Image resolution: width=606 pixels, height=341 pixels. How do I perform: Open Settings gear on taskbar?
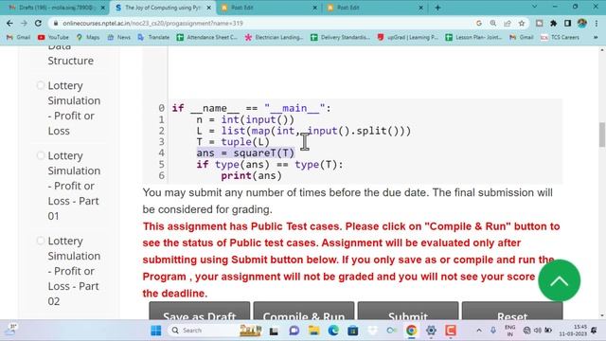[431, 331]
